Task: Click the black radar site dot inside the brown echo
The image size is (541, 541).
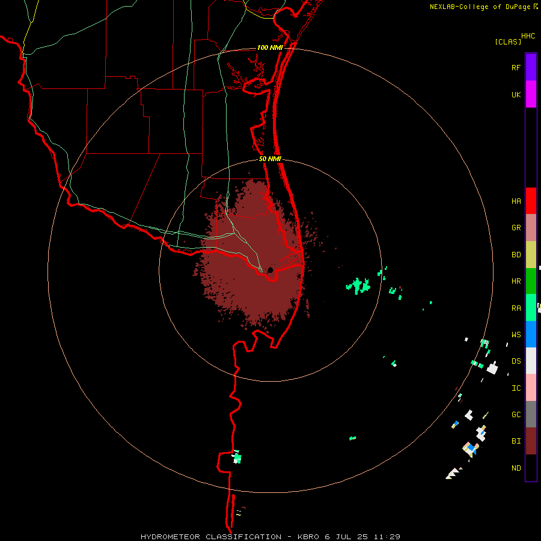Action: point(270,270)
